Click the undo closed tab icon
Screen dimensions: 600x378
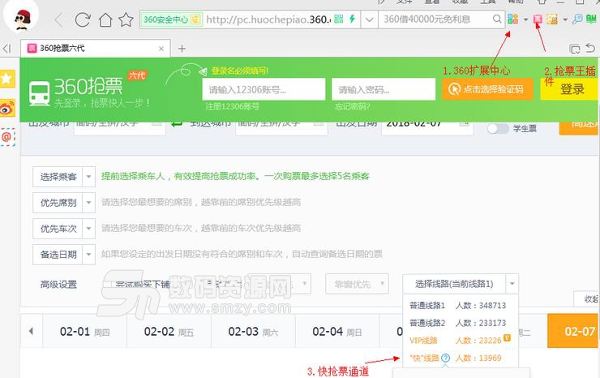click(590, 48)
